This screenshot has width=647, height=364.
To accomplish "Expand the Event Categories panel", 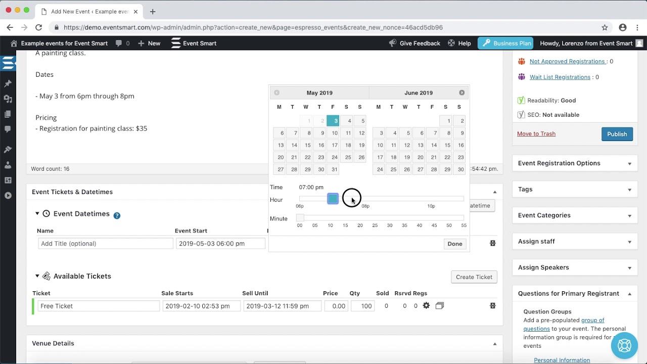I will 629,216.
